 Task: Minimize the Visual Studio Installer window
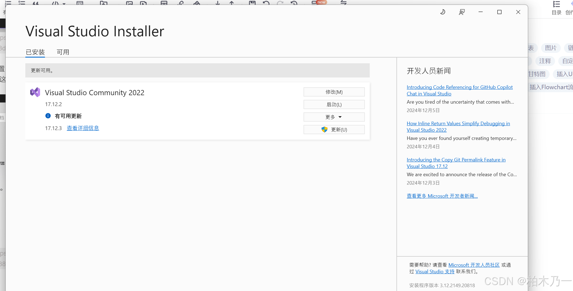click(x=481, y=12)
